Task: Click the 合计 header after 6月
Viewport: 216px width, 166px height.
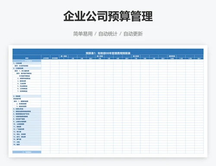Action: pos(127,59)
